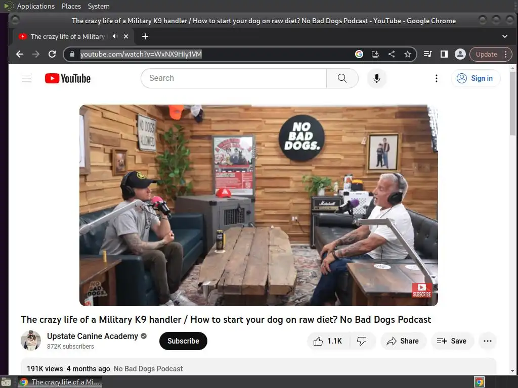Viewport: 518px width, 388px height.
Task: Bookmark this tab with star icon
Action: click(x=408, y=54)
